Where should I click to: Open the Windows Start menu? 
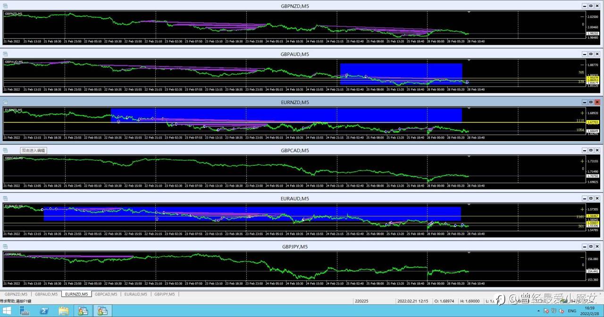7,310
